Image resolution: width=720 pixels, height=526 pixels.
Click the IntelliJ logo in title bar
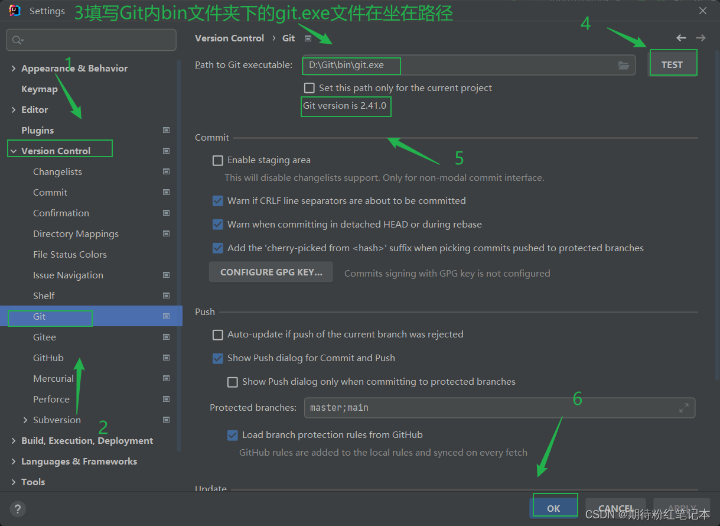click(x=15, y=11)
